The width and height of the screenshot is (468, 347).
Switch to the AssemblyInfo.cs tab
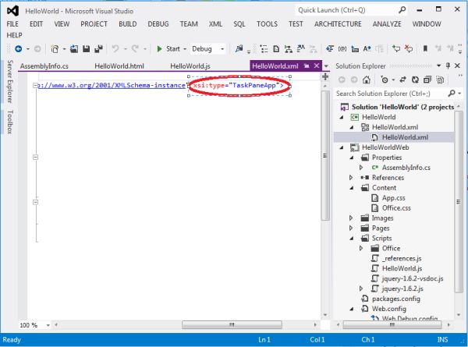[44, 66]
